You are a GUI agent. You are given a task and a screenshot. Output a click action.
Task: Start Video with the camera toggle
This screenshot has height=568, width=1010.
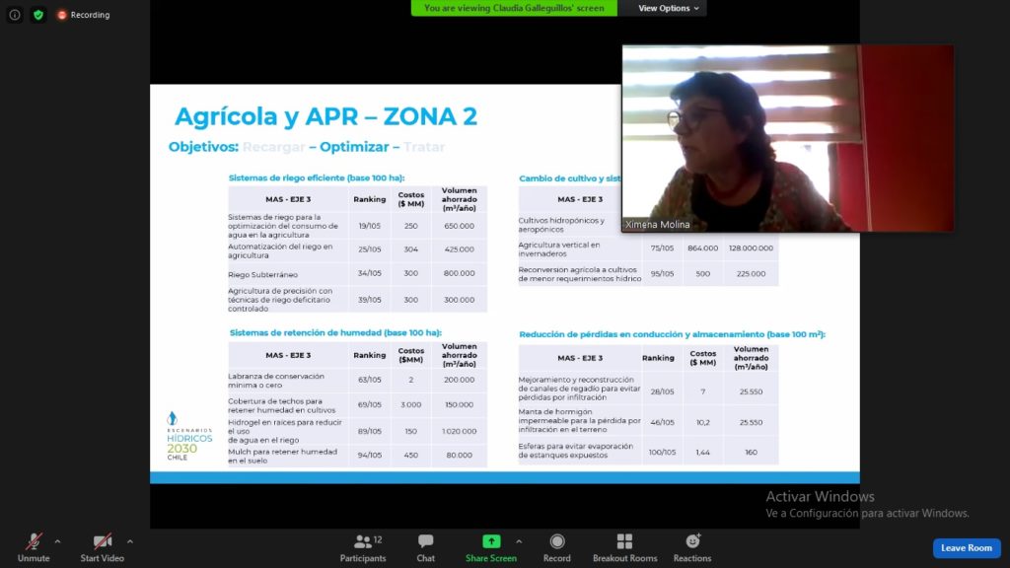pos(102,542)
